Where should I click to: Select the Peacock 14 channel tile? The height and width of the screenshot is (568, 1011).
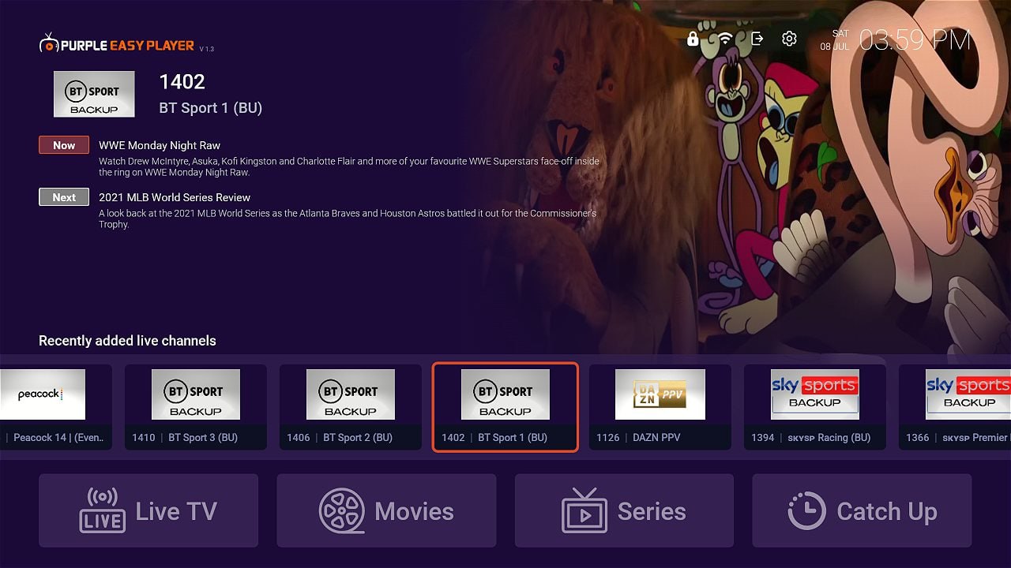(x=54, y=407)
